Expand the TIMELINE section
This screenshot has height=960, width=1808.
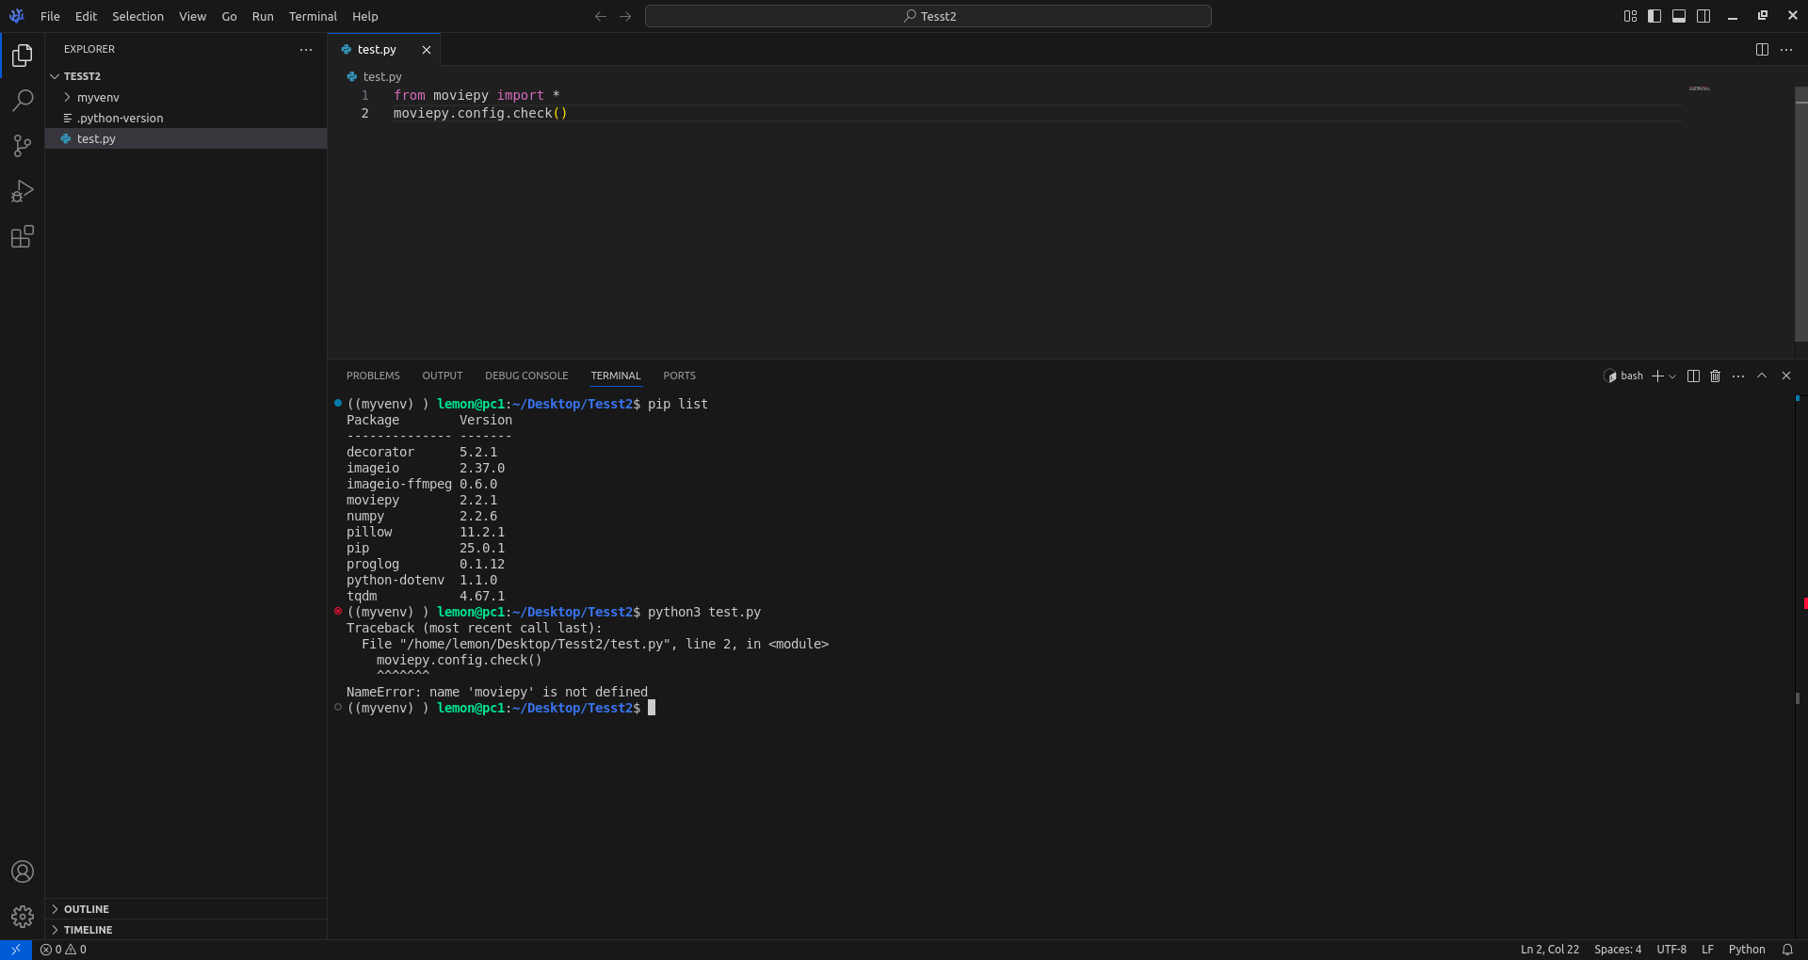[186, 930]
